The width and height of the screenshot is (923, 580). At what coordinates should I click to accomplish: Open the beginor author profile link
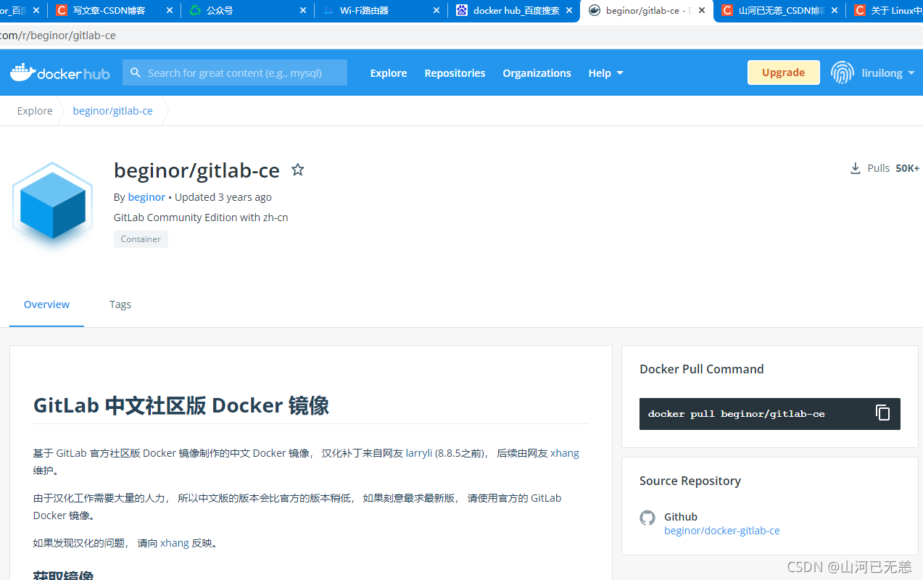click(x=146, y=197)
